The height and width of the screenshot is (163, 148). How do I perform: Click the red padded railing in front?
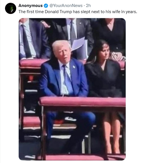[x=82, y=101]
